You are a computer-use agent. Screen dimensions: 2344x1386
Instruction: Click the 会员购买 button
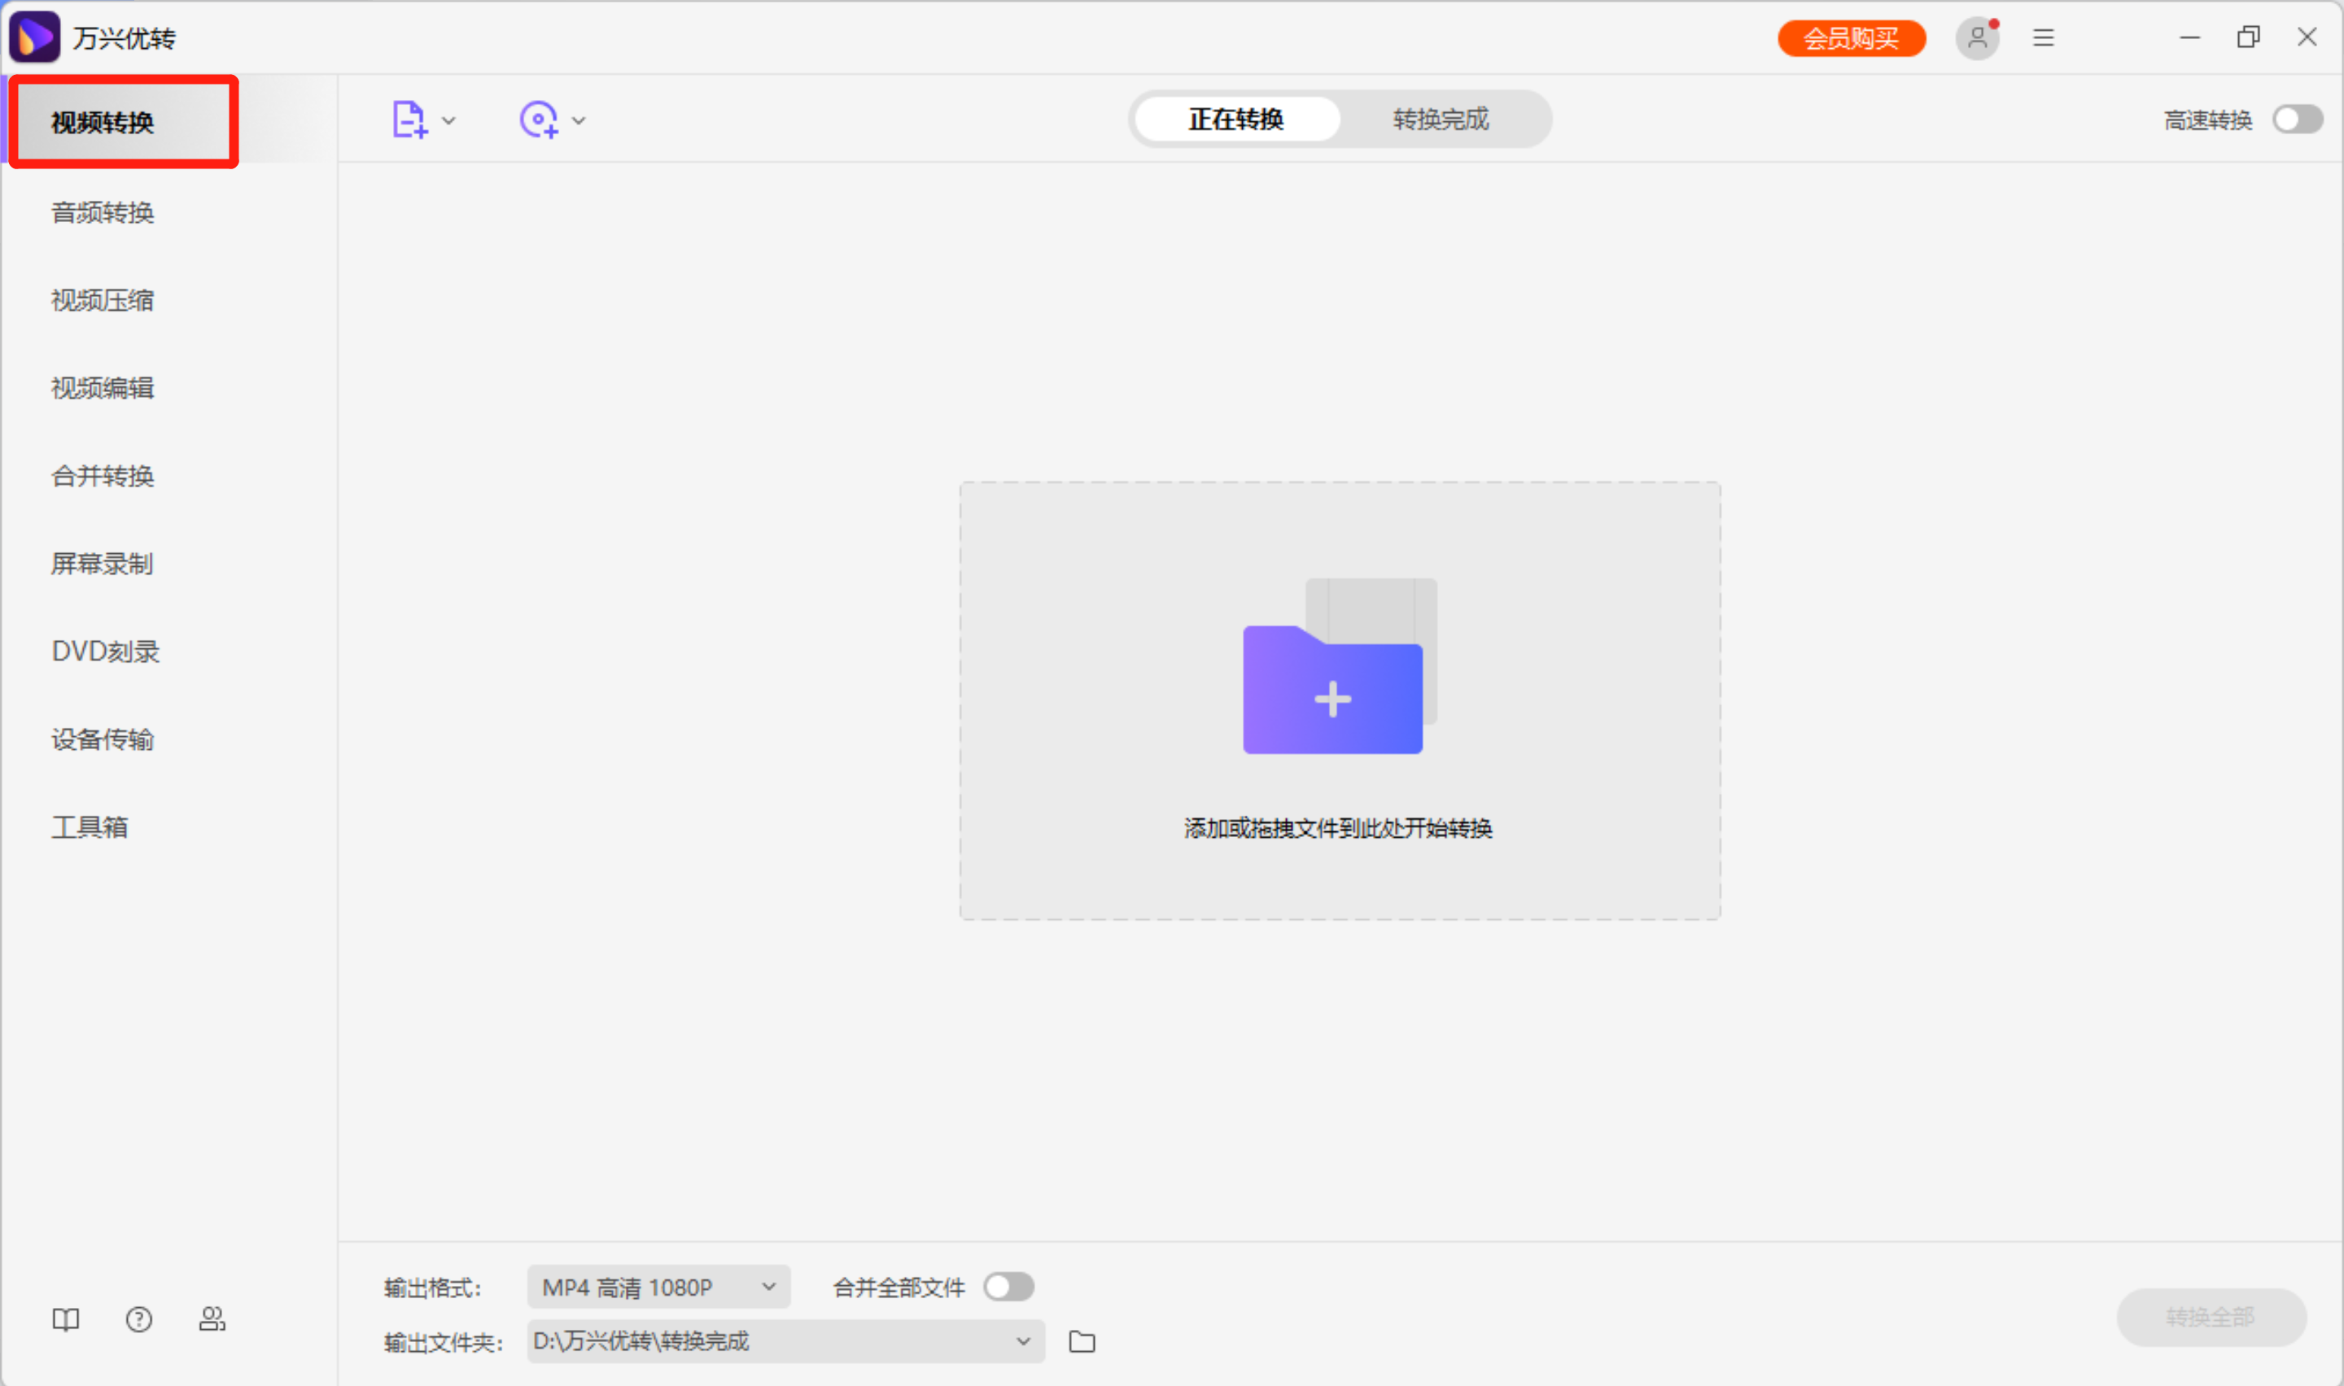tap(1851, 38)
